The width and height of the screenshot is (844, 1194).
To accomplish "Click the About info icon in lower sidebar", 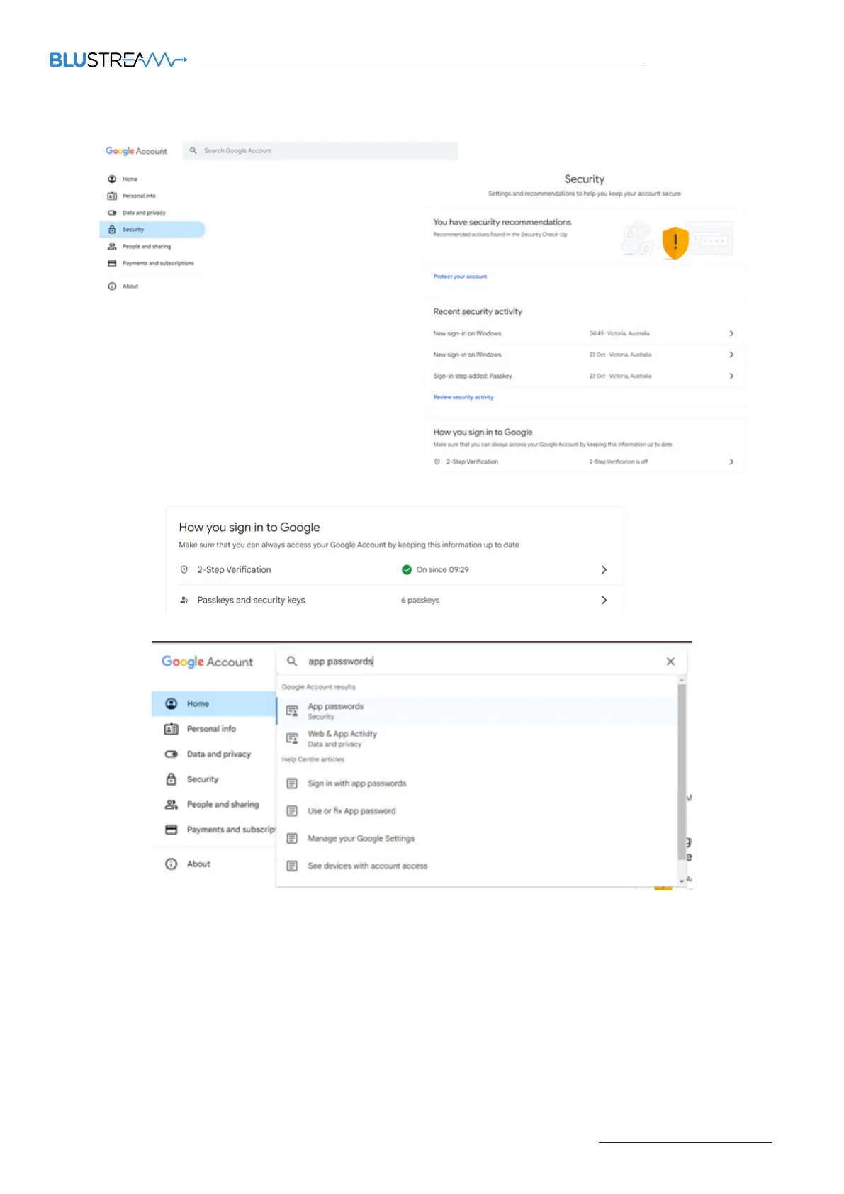I will (171, 864).
